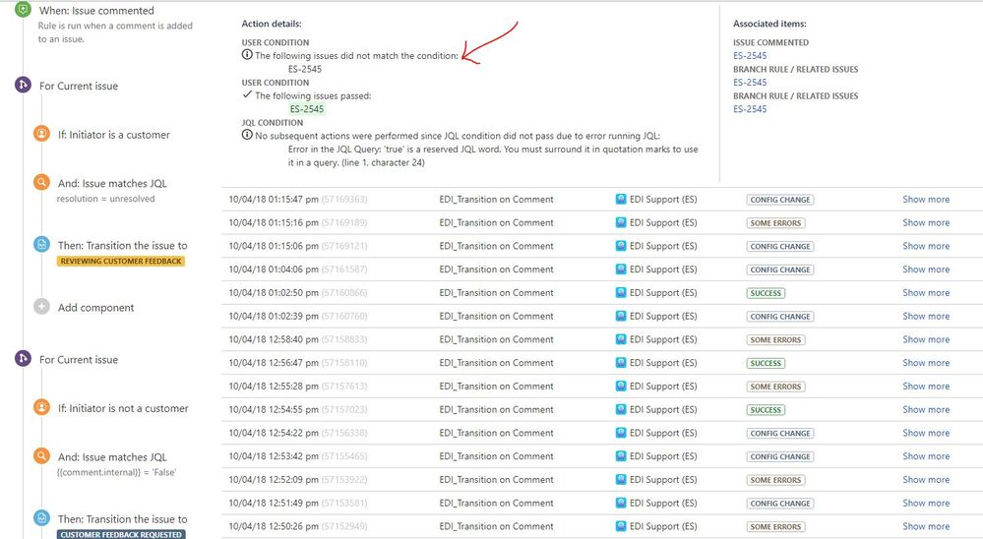
Task: Click the orange icon for Initiator is not a customer
Action: [41, 407]
